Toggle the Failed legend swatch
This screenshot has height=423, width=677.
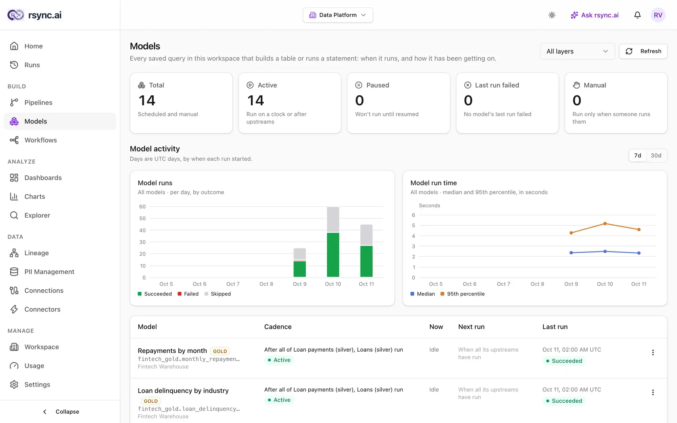point(179,294)
